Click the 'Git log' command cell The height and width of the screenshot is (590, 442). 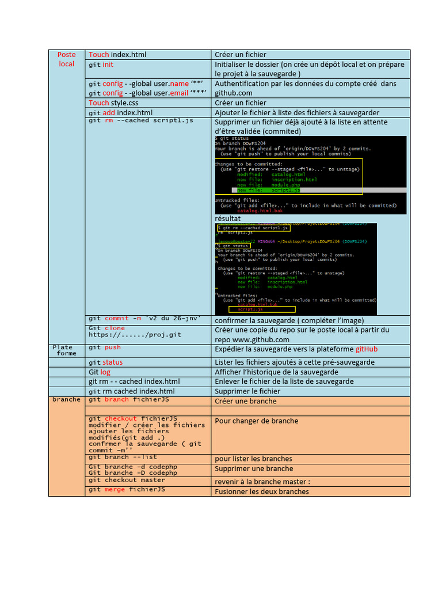coord(148,372)
